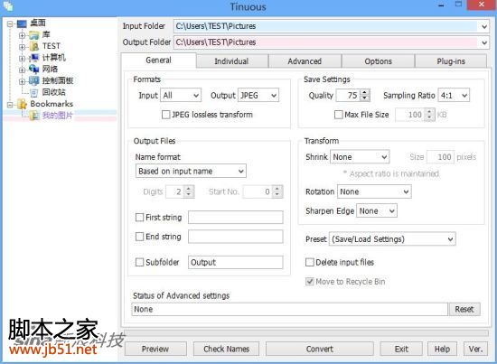Click the Tinuous app icon in title bar
This screenshot has width=497, height=364.
[x=8, y=6]
